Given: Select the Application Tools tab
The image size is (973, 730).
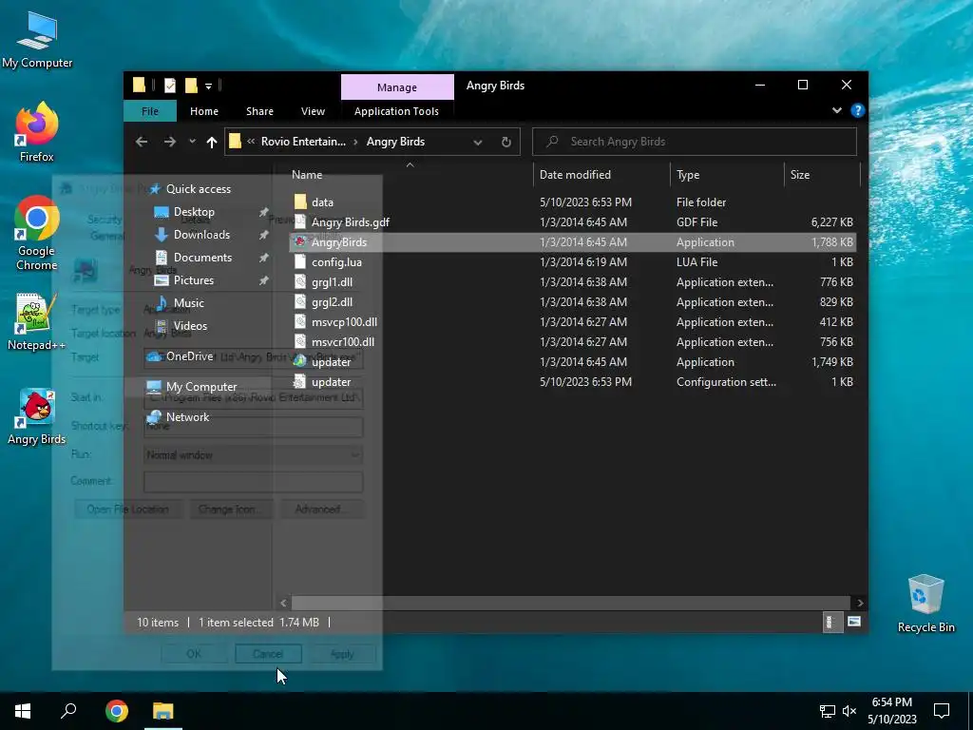Looking at the screenshot, I should point(396,111).
